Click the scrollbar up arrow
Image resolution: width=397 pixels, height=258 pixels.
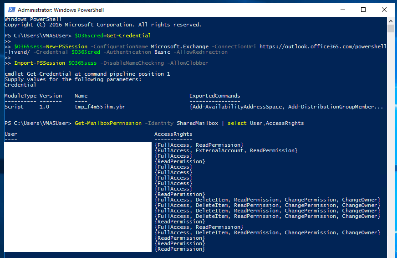tap(391, 21)
